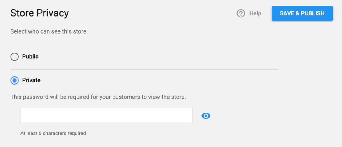Click the Private option label

(31, 80)
